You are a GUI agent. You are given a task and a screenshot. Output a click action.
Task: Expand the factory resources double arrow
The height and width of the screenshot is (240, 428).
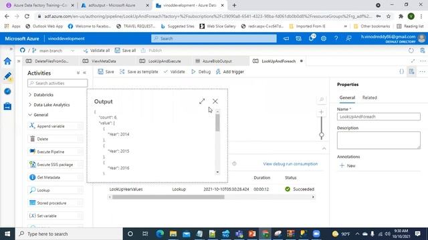point(19,61)
